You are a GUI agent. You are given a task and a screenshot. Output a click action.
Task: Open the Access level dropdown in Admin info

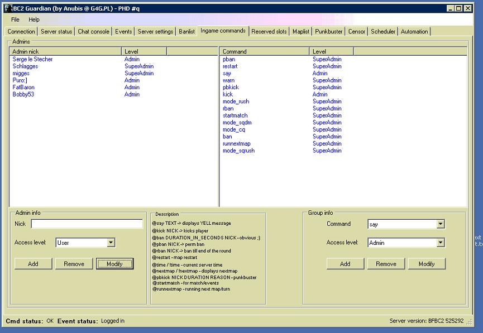pyautogui.click(x=111, y=243)
